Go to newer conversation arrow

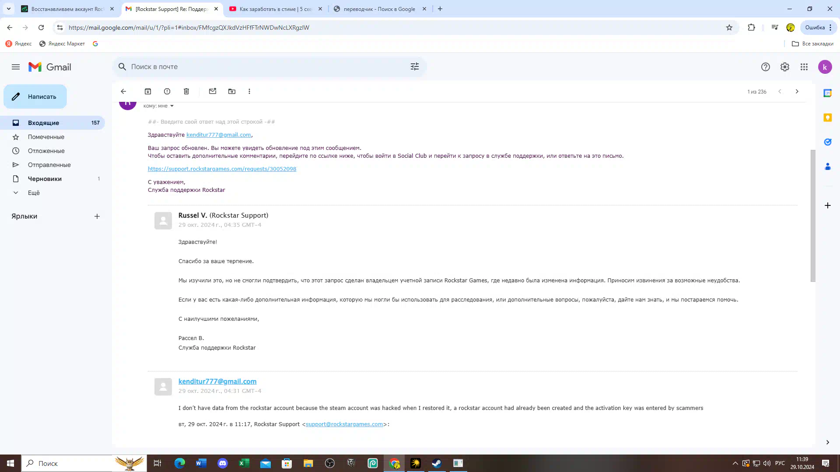(x=780, y=91)
